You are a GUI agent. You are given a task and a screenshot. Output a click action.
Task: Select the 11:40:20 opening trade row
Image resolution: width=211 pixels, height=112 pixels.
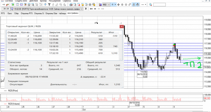tap(63, 36)
